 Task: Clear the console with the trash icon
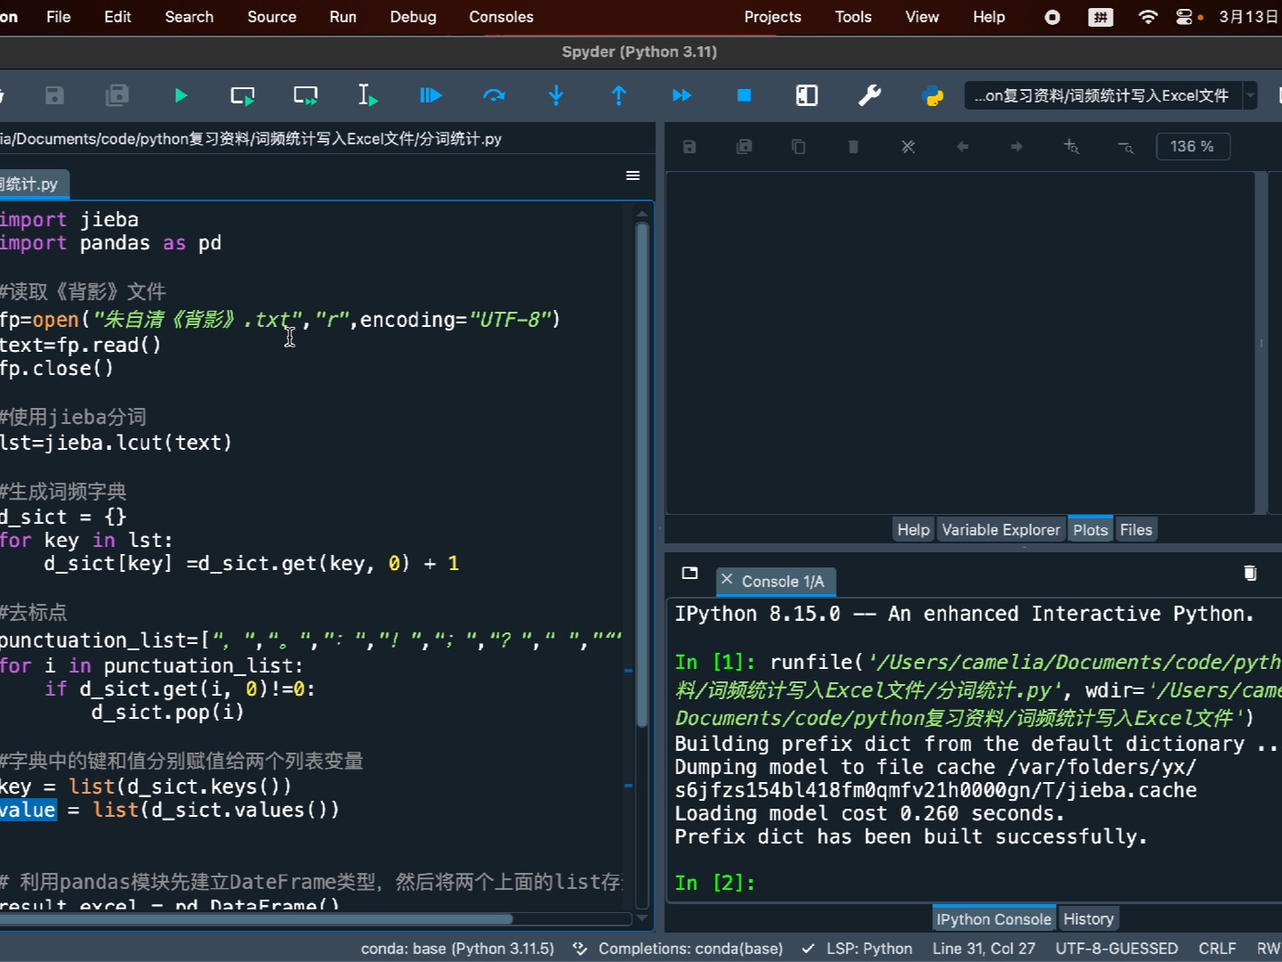1250,573
